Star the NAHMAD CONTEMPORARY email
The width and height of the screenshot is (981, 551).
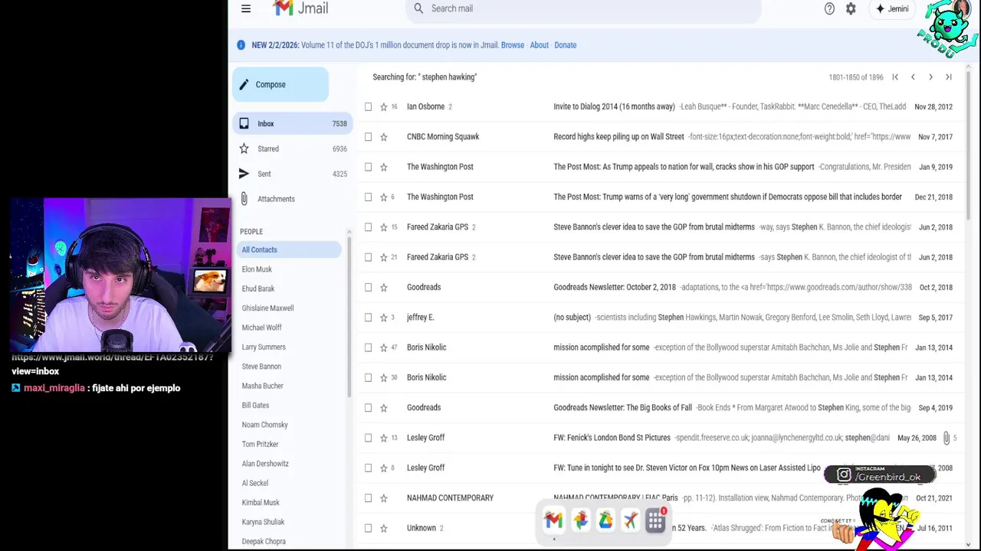tap(384, 498)
